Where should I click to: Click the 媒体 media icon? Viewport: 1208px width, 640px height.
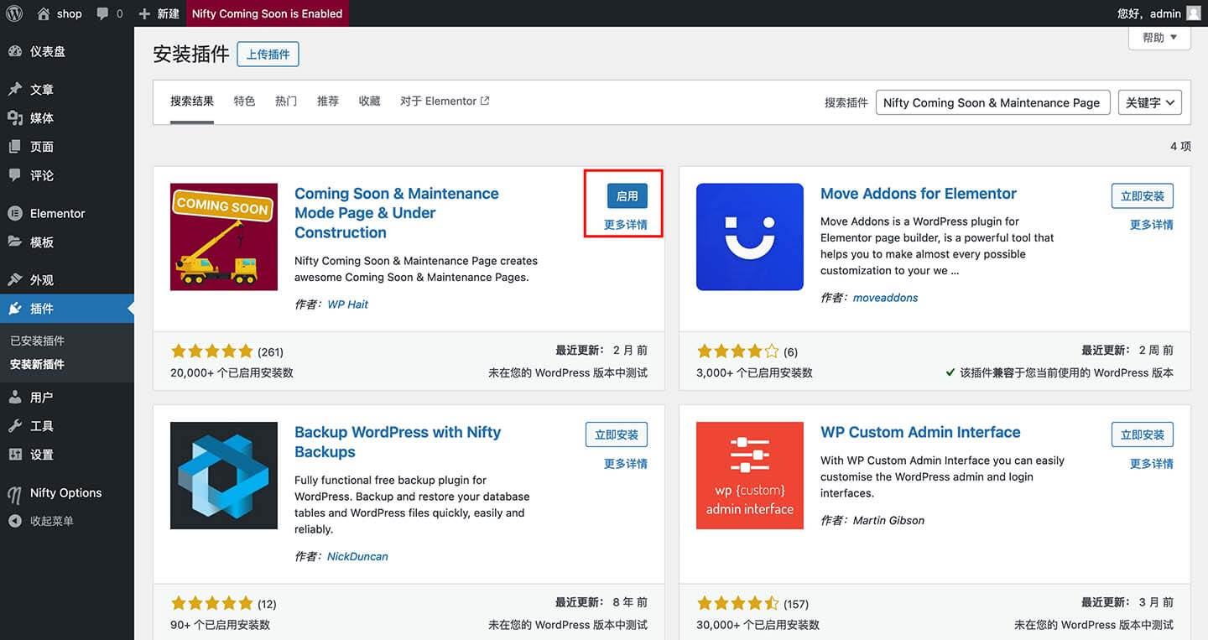tap(15, 118)
